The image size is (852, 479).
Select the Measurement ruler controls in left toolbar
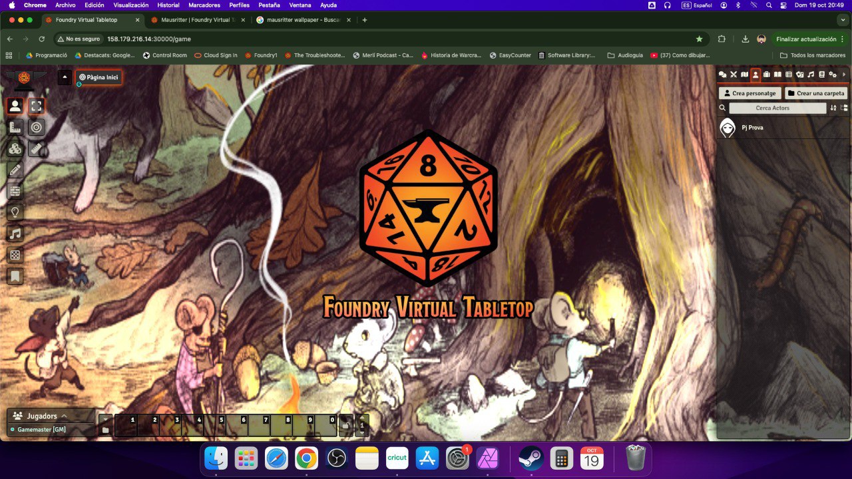coord(15,127)
